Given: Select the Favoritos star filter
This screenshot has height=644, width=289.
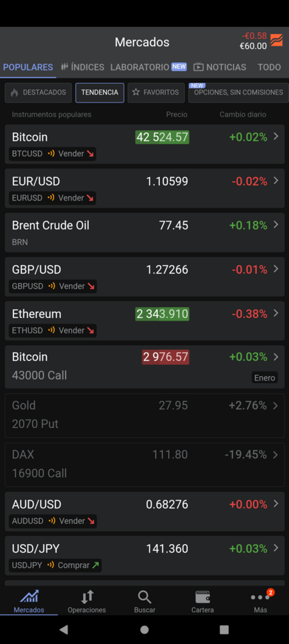Looking at the screenshot, I should [156, 93].
